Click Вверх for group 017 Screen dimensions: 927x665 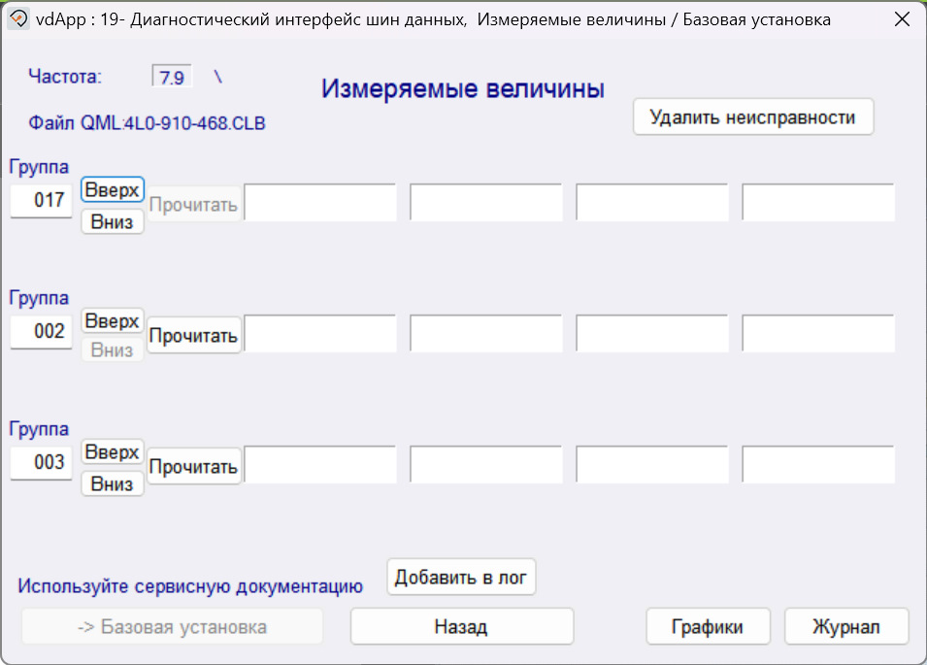[112, 189]
